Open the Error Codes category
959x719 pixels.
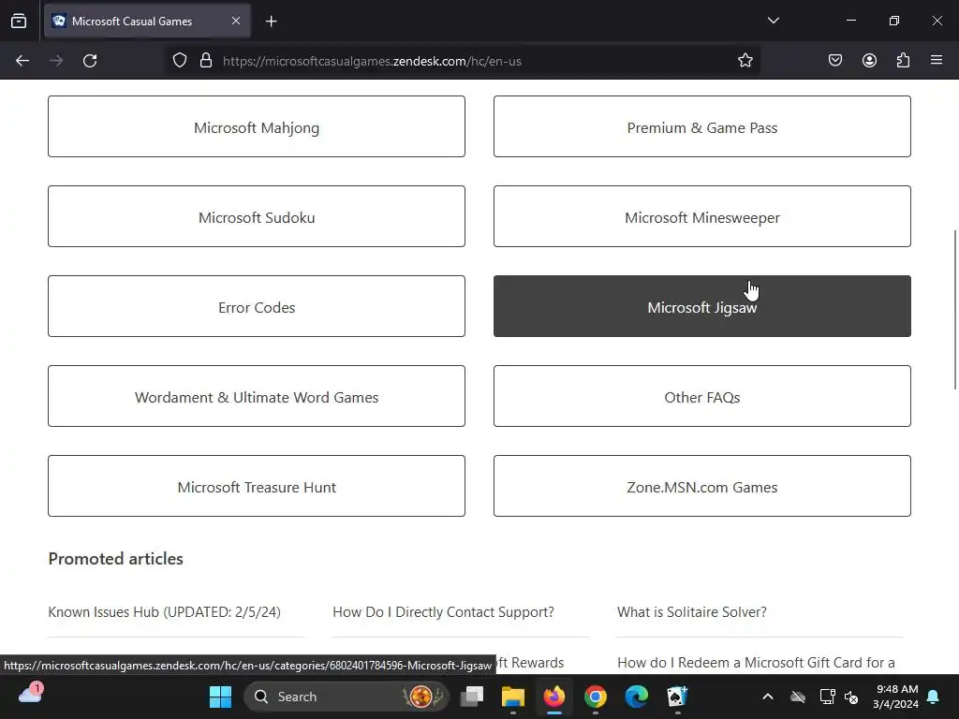257,306
